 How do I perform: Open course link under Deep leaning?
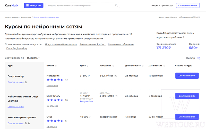point(16,82)
